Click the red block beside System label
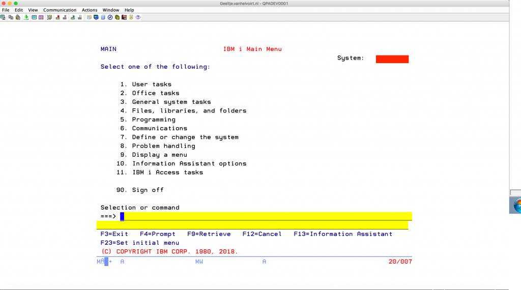The height and width of the screenshot is (290, 521). [392, 59]
